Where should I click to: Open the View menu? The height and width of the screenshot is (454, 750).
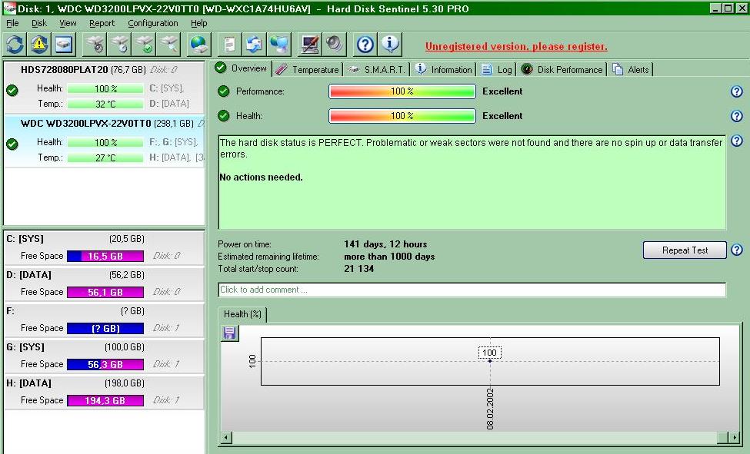[x=68, y=23]
